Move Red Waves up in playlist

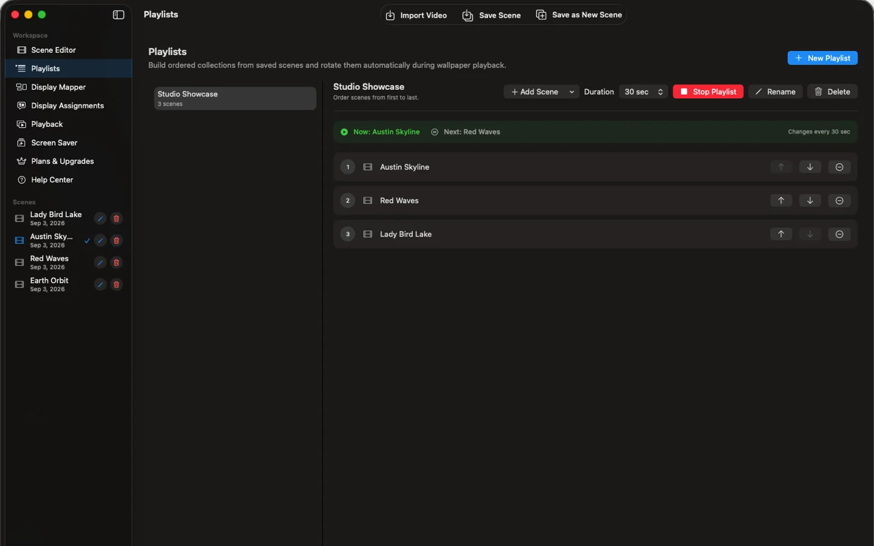pyautogui.click(x=781, y=201)
